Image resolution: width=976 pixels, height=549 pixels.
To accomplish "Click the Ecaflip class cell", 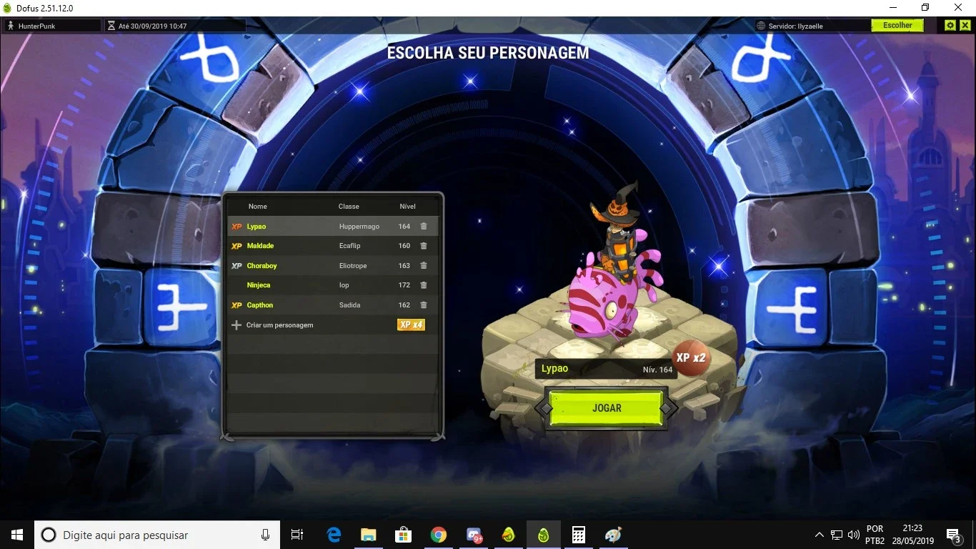I will click(x=350, y=246).
